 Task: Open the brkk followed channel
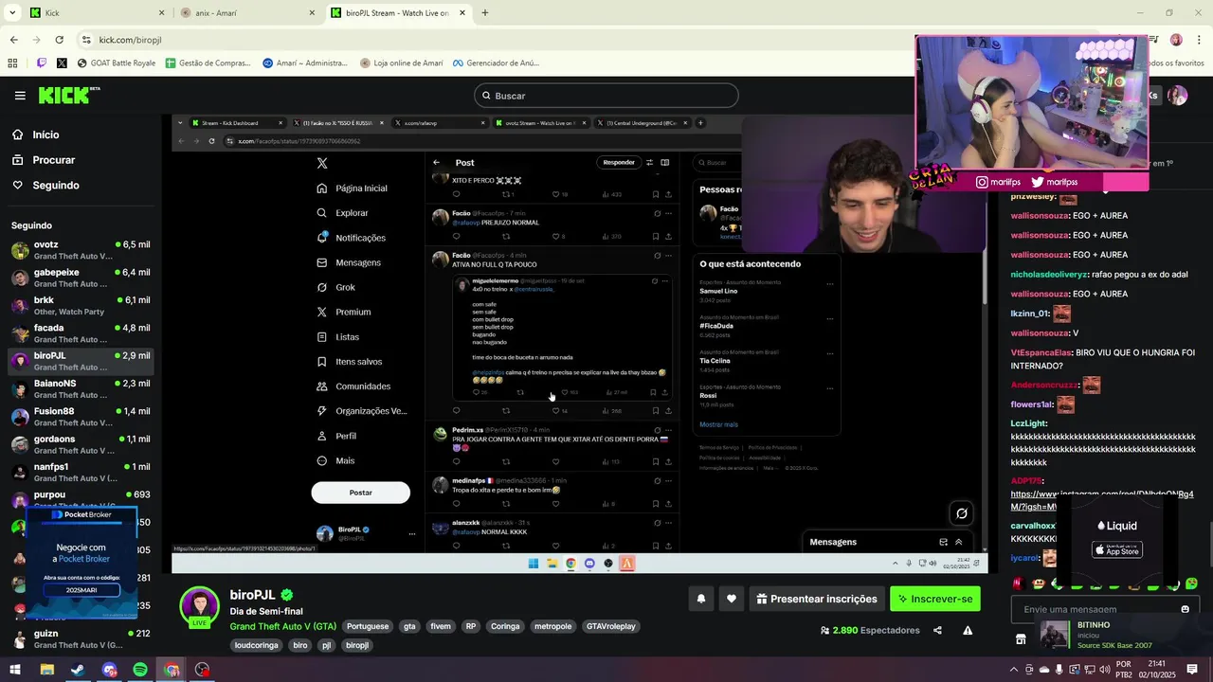(81, 306)
